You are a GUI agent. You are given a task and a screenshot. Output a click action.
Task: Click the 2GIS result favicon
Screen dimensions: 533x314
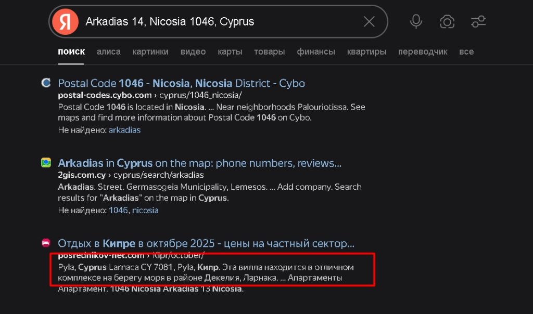point(46,162)
